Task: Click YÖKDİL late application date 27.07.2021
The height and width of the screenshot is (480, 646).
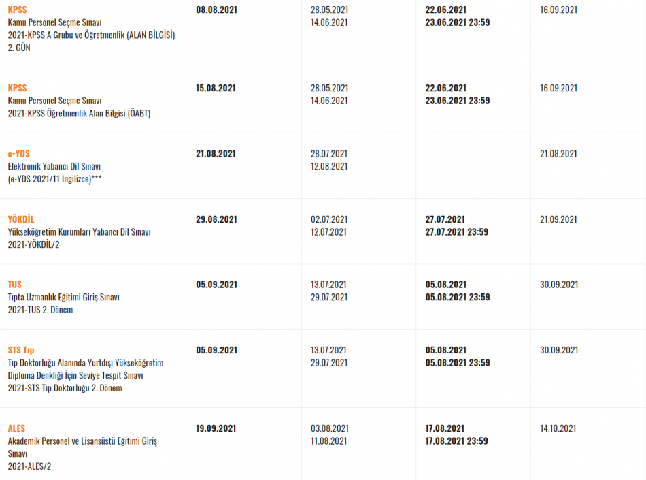Action: [x=445, y=219]
